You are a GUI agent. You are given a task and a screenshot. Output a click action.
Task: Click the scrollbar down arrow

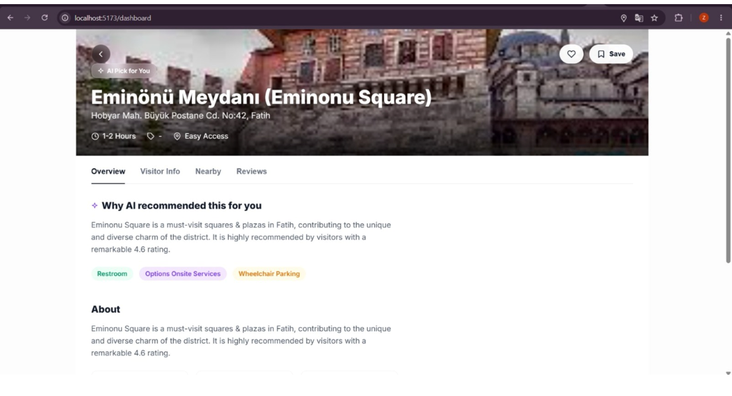tap(728, 373)
